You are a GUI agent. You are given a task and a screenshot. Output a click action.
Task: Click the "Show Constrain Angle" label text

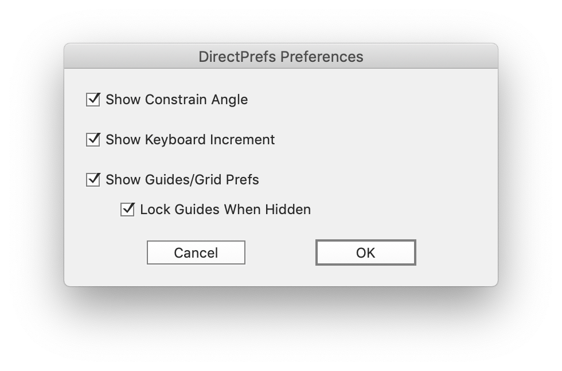click(x=177, y=100)
